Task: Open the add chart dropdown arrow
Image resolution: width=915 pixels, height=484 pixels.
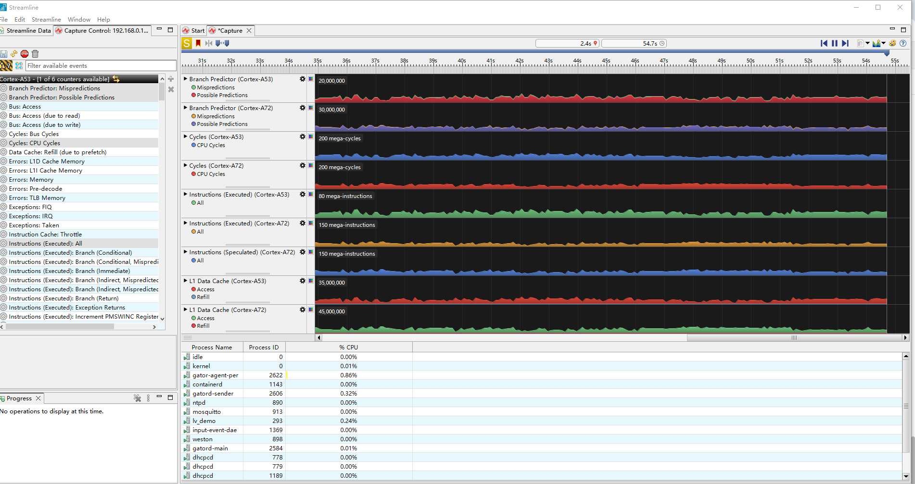Action: [x=884, y=43]
